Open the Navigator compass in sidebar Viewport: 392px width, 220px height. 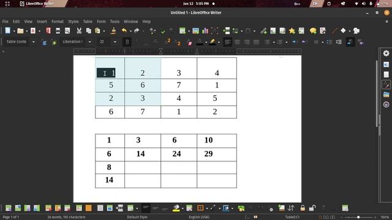386,105
